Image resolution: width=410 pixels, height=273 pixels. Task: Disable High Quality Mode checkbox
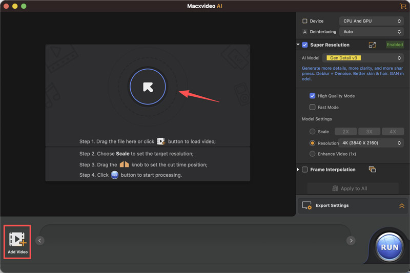313,96
